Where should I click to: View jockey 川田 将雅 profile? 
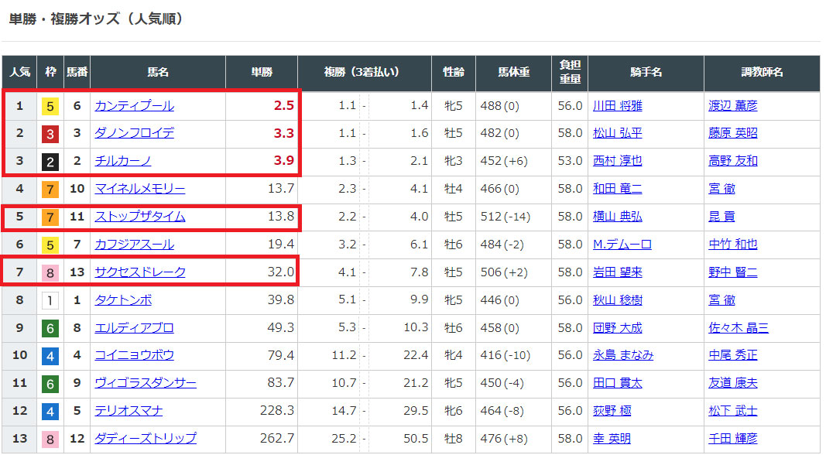point(617,106)
